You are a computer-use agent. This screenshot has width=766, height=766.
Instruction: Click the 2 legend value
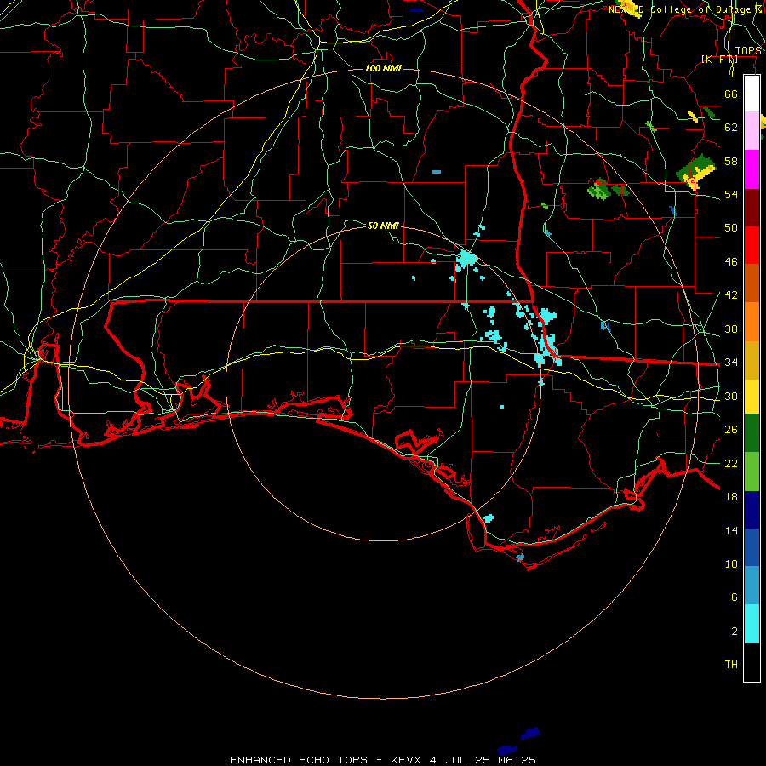[x=734, y=631]
